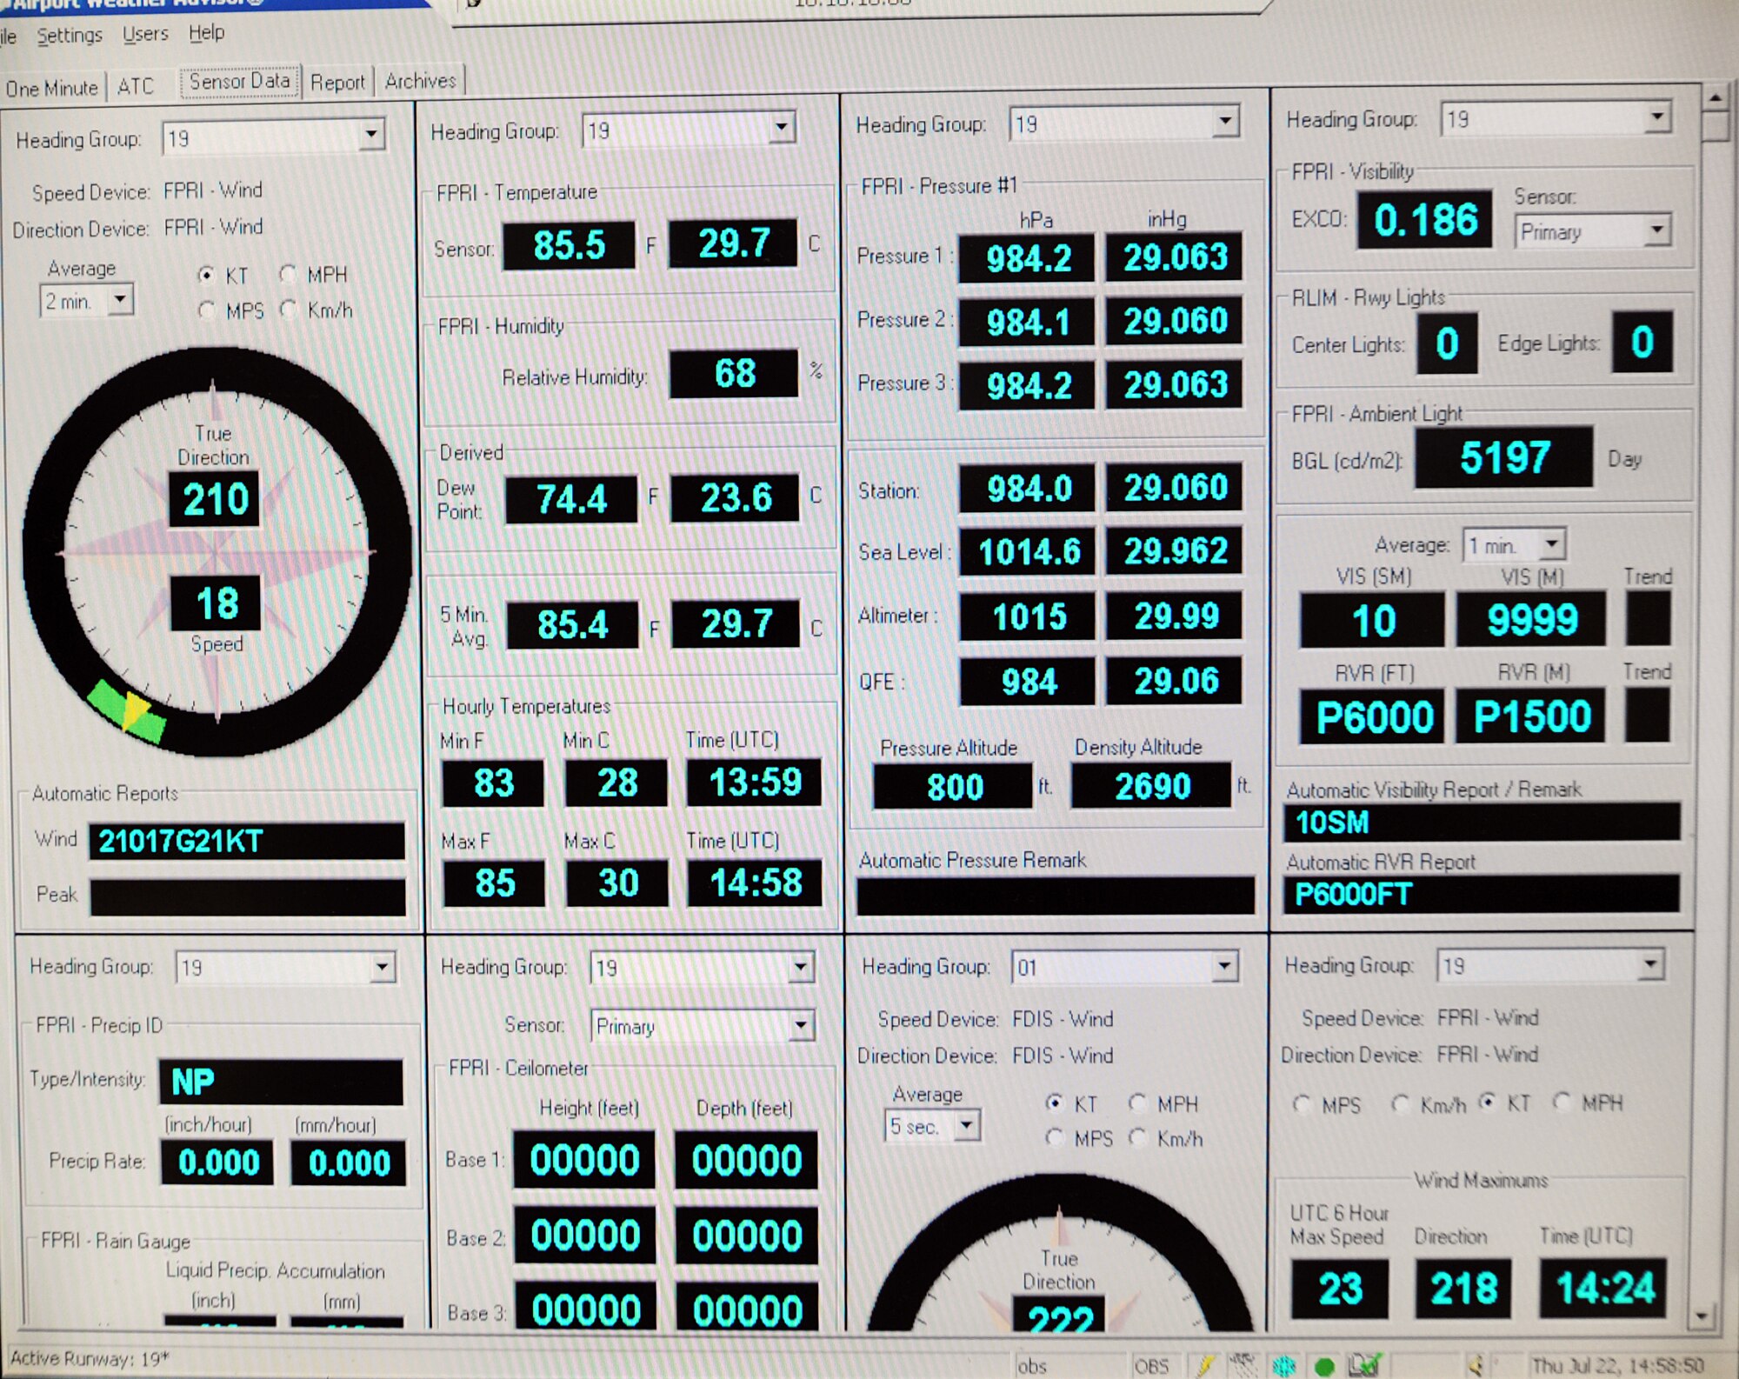Select KT units for FPRI wind compass
The width and height of the screenshot is (1739, 1379).
(x=206, y=276)
